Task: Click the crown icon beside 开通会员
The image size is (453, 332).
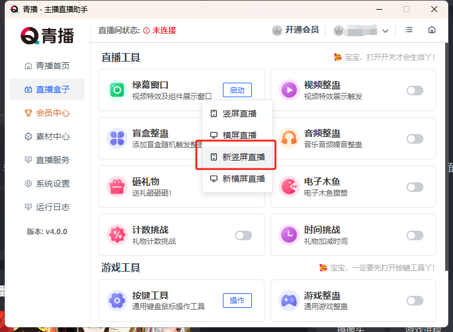Action: [277, 30]
